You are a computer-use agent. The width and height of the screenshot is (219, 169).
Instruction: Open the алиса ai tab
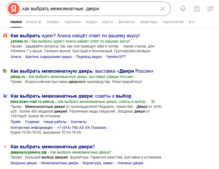coord(33,22)
